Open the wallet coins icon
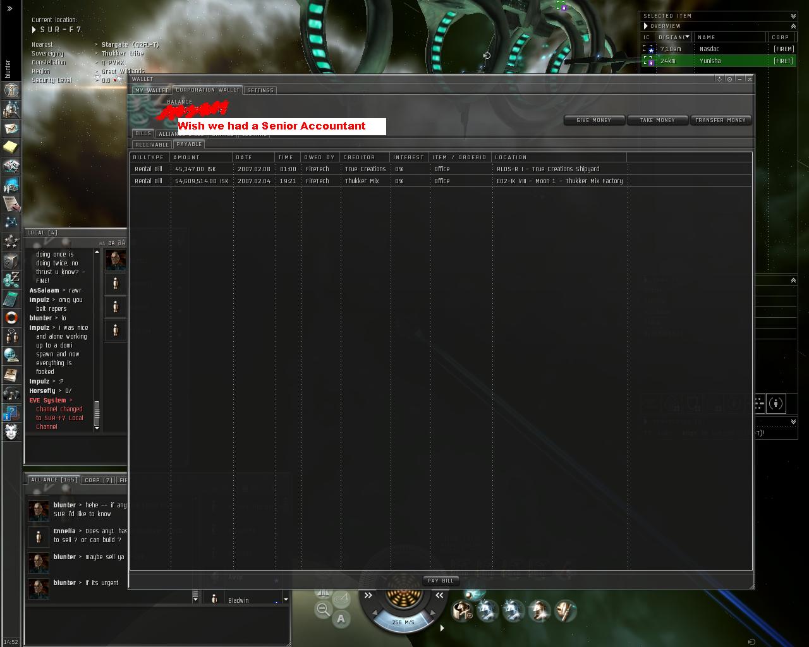The image size is (809, 647). click(11, 279)
